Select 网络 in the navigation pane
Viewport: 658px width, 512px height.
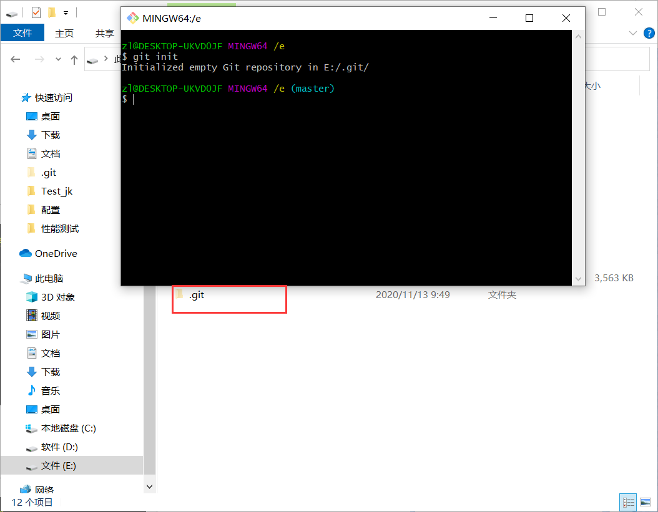[x=44, y=490]
